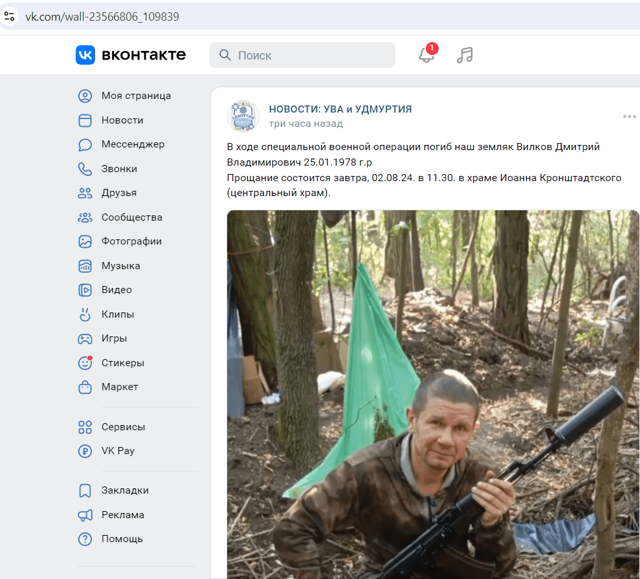Open the community avatar thumbnail
The height and width of the screenshot is (579, 640).
pos(243,116)
